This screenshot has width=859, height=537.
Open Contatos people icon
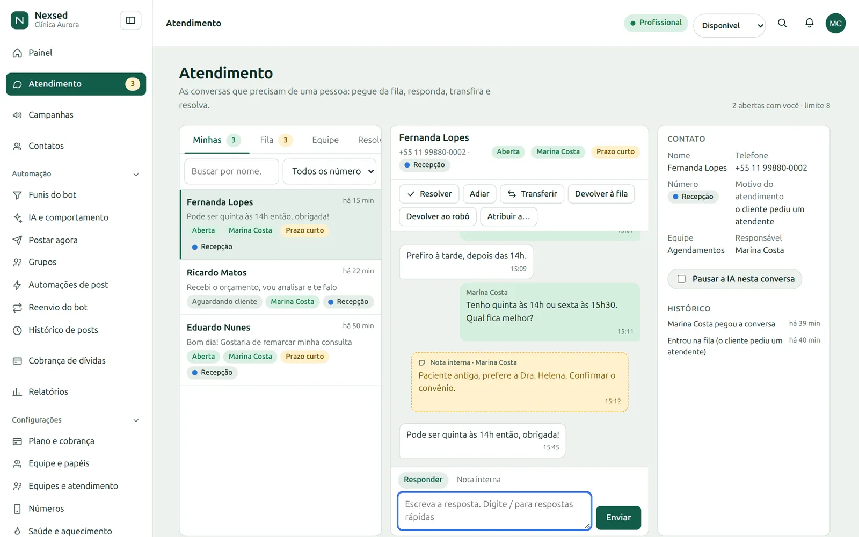tap(17, 146)
